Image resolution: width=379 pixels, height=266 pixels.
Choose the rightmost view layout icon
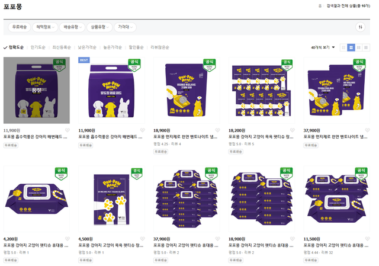click(366, 47)
